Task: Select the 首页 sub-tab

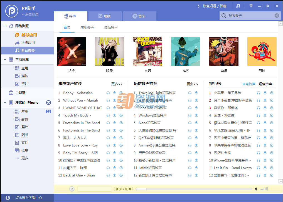Action: pos(67,27)
